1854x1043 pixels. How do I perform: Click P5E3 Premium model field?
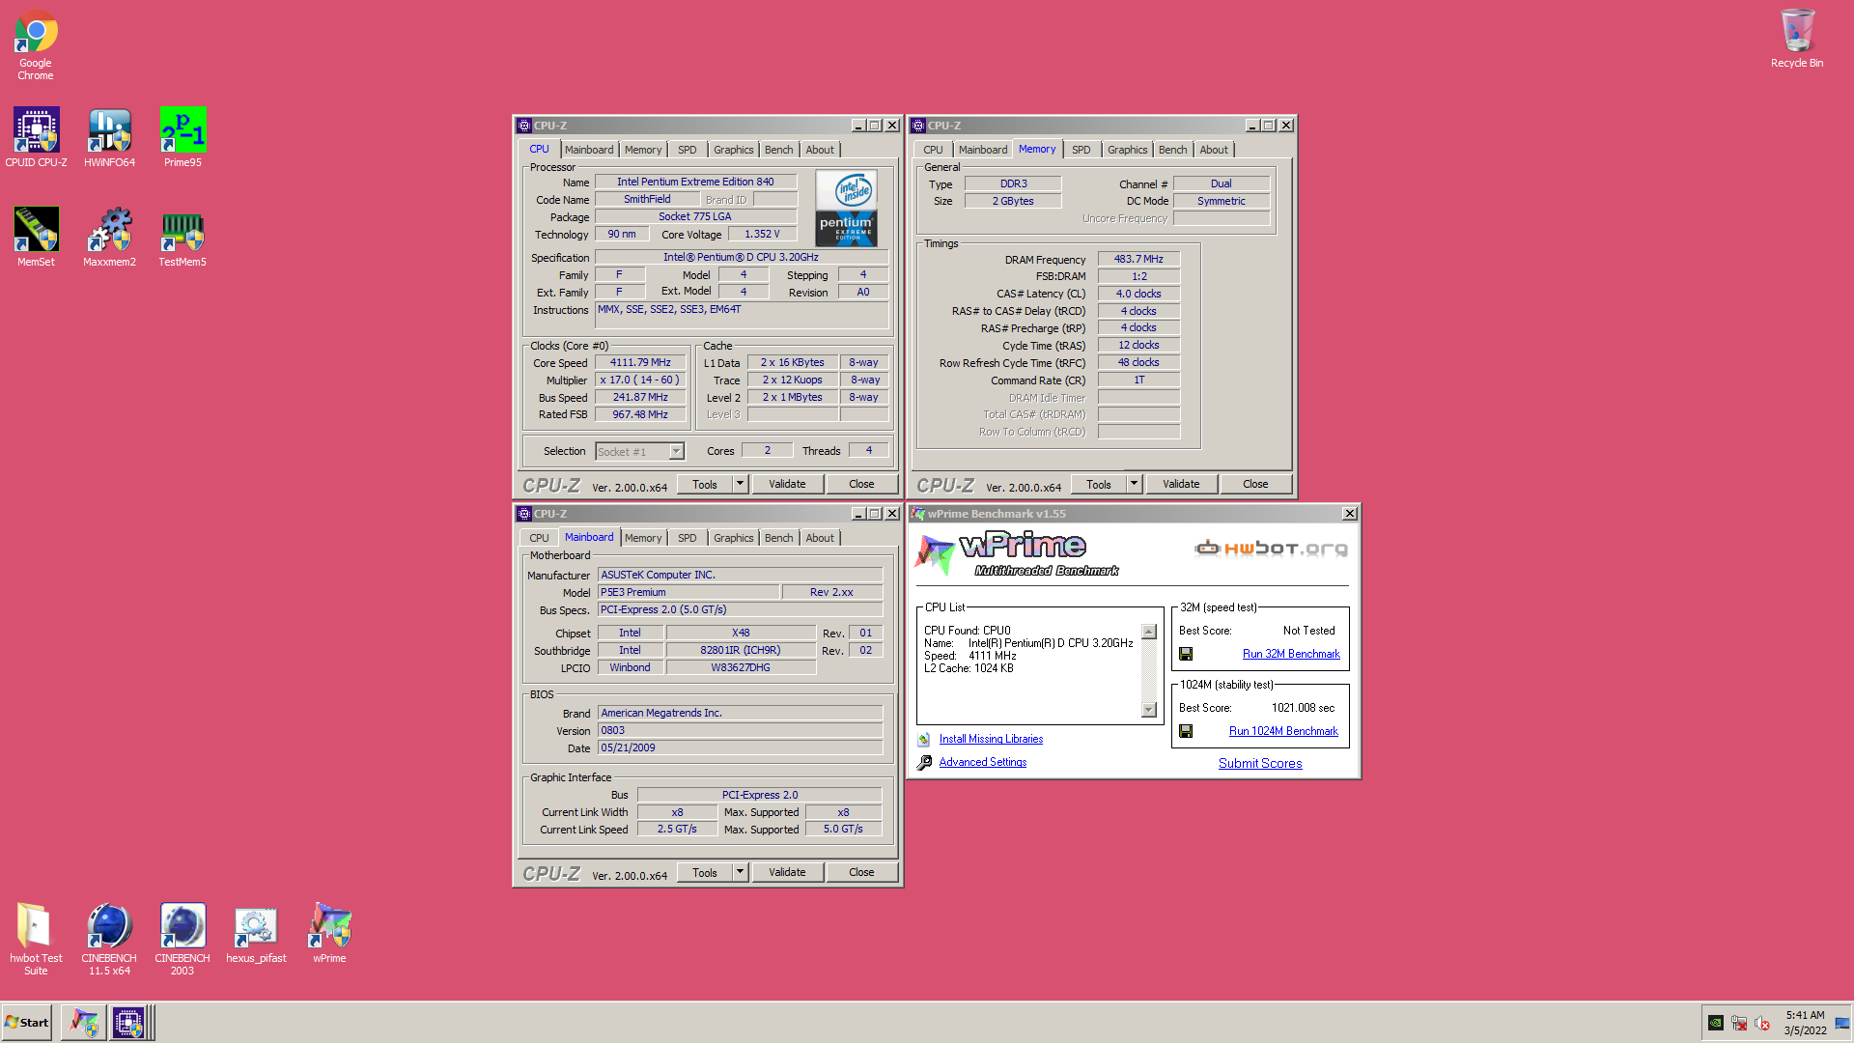(688, 592)
